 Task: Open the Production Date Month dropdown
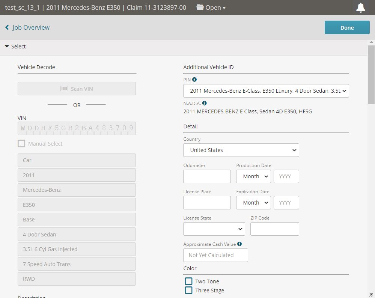[x=253, y=176]
